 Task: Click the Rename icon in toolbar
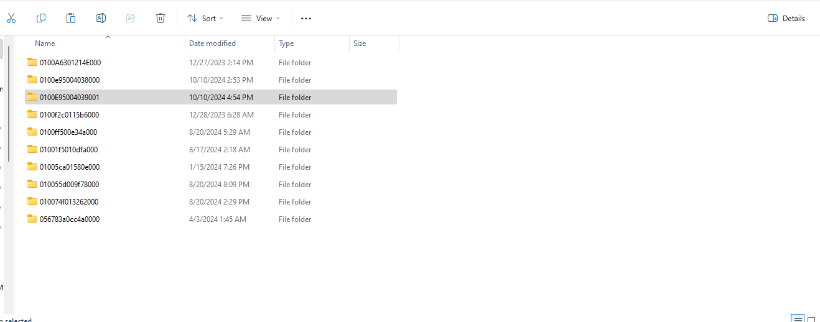101,18
